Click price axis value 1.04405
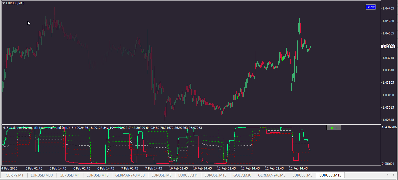 click(388, 8)
